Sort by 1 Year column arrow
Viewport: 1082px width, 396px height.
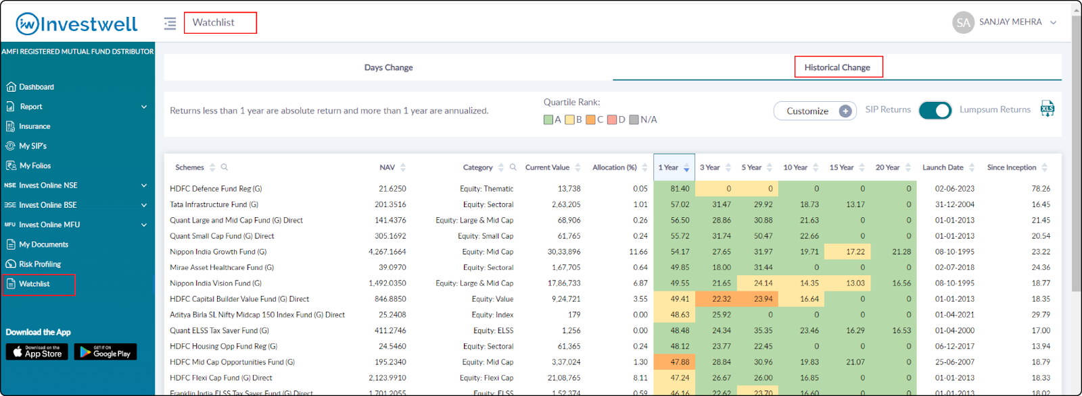686,168
